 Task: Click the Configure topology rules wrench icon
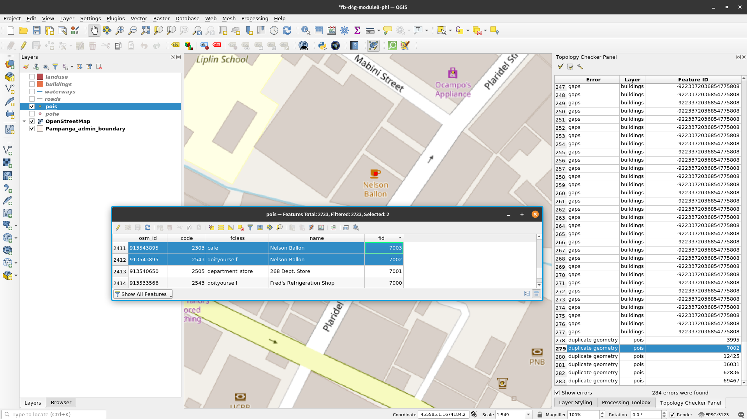click(x=580, y=67)
